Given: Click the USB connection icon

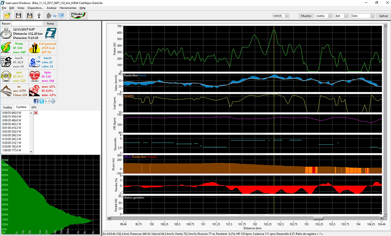Looking at the screenshot, I should [x=39, y=16].
